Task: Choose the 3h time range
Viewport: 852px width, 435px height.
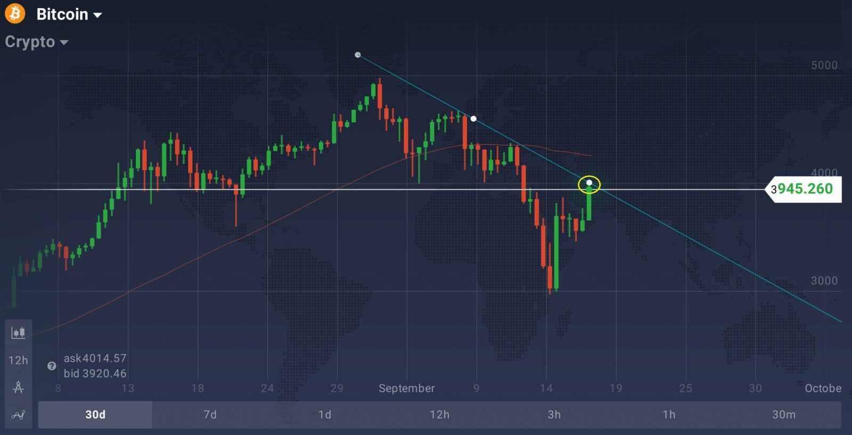Action: coord(554,415)
